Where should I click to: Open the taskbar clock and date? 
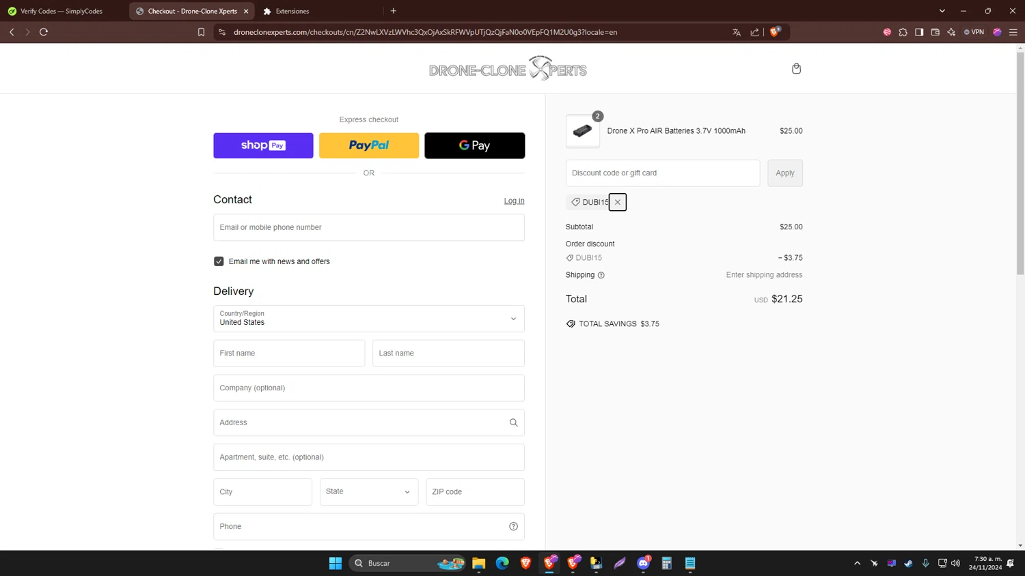pyautogui.click(x=985, y=563)
